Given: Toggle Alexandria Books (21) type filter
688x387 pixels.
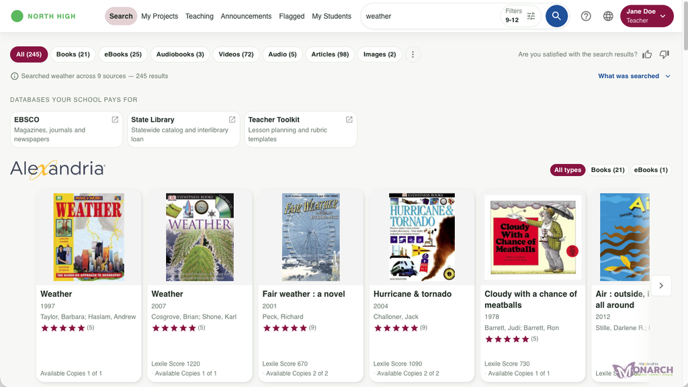Looking at the screenshot, I should [x=607, y=170].
